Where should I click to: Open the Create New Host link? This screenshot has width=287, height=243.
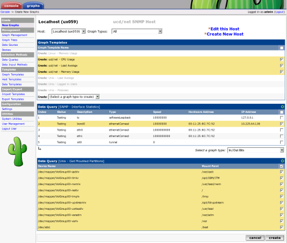coord(225,34)
